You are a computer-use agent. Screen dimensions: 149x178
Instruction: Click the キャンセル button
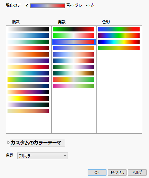coord(117,172)
